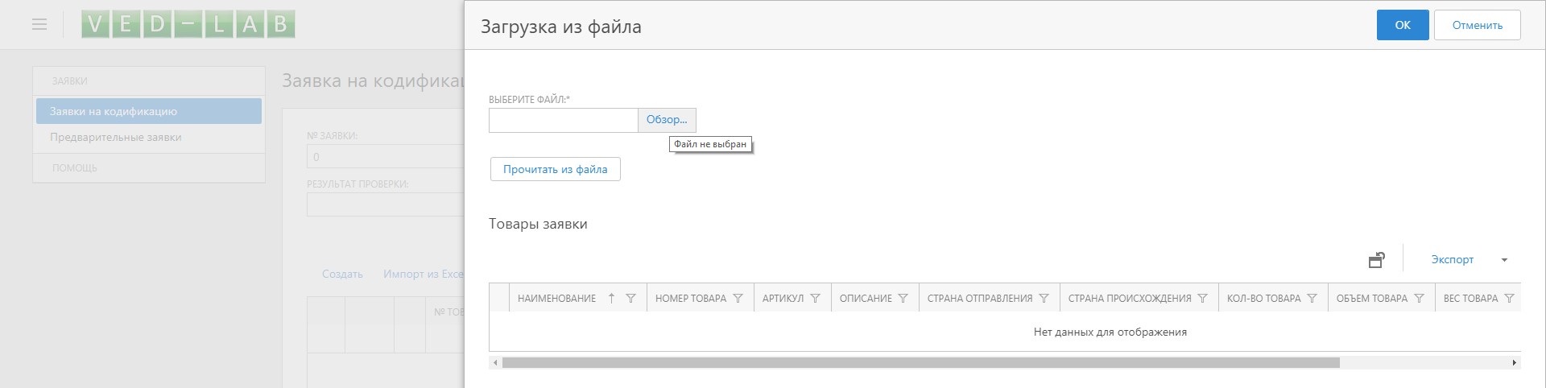Screen dimensions: 1546x388
Task: Click the НОМЕР ТОВАРА column header text
Action: pos(691,299)
